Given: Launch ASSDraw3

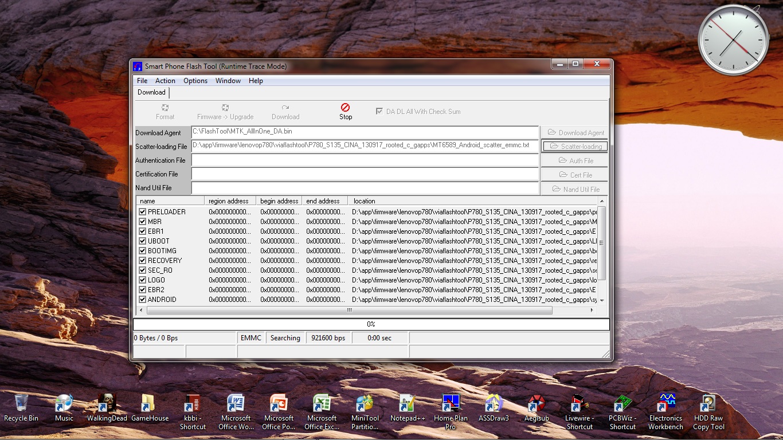Looking at the screenshot, I should point(494,405).
